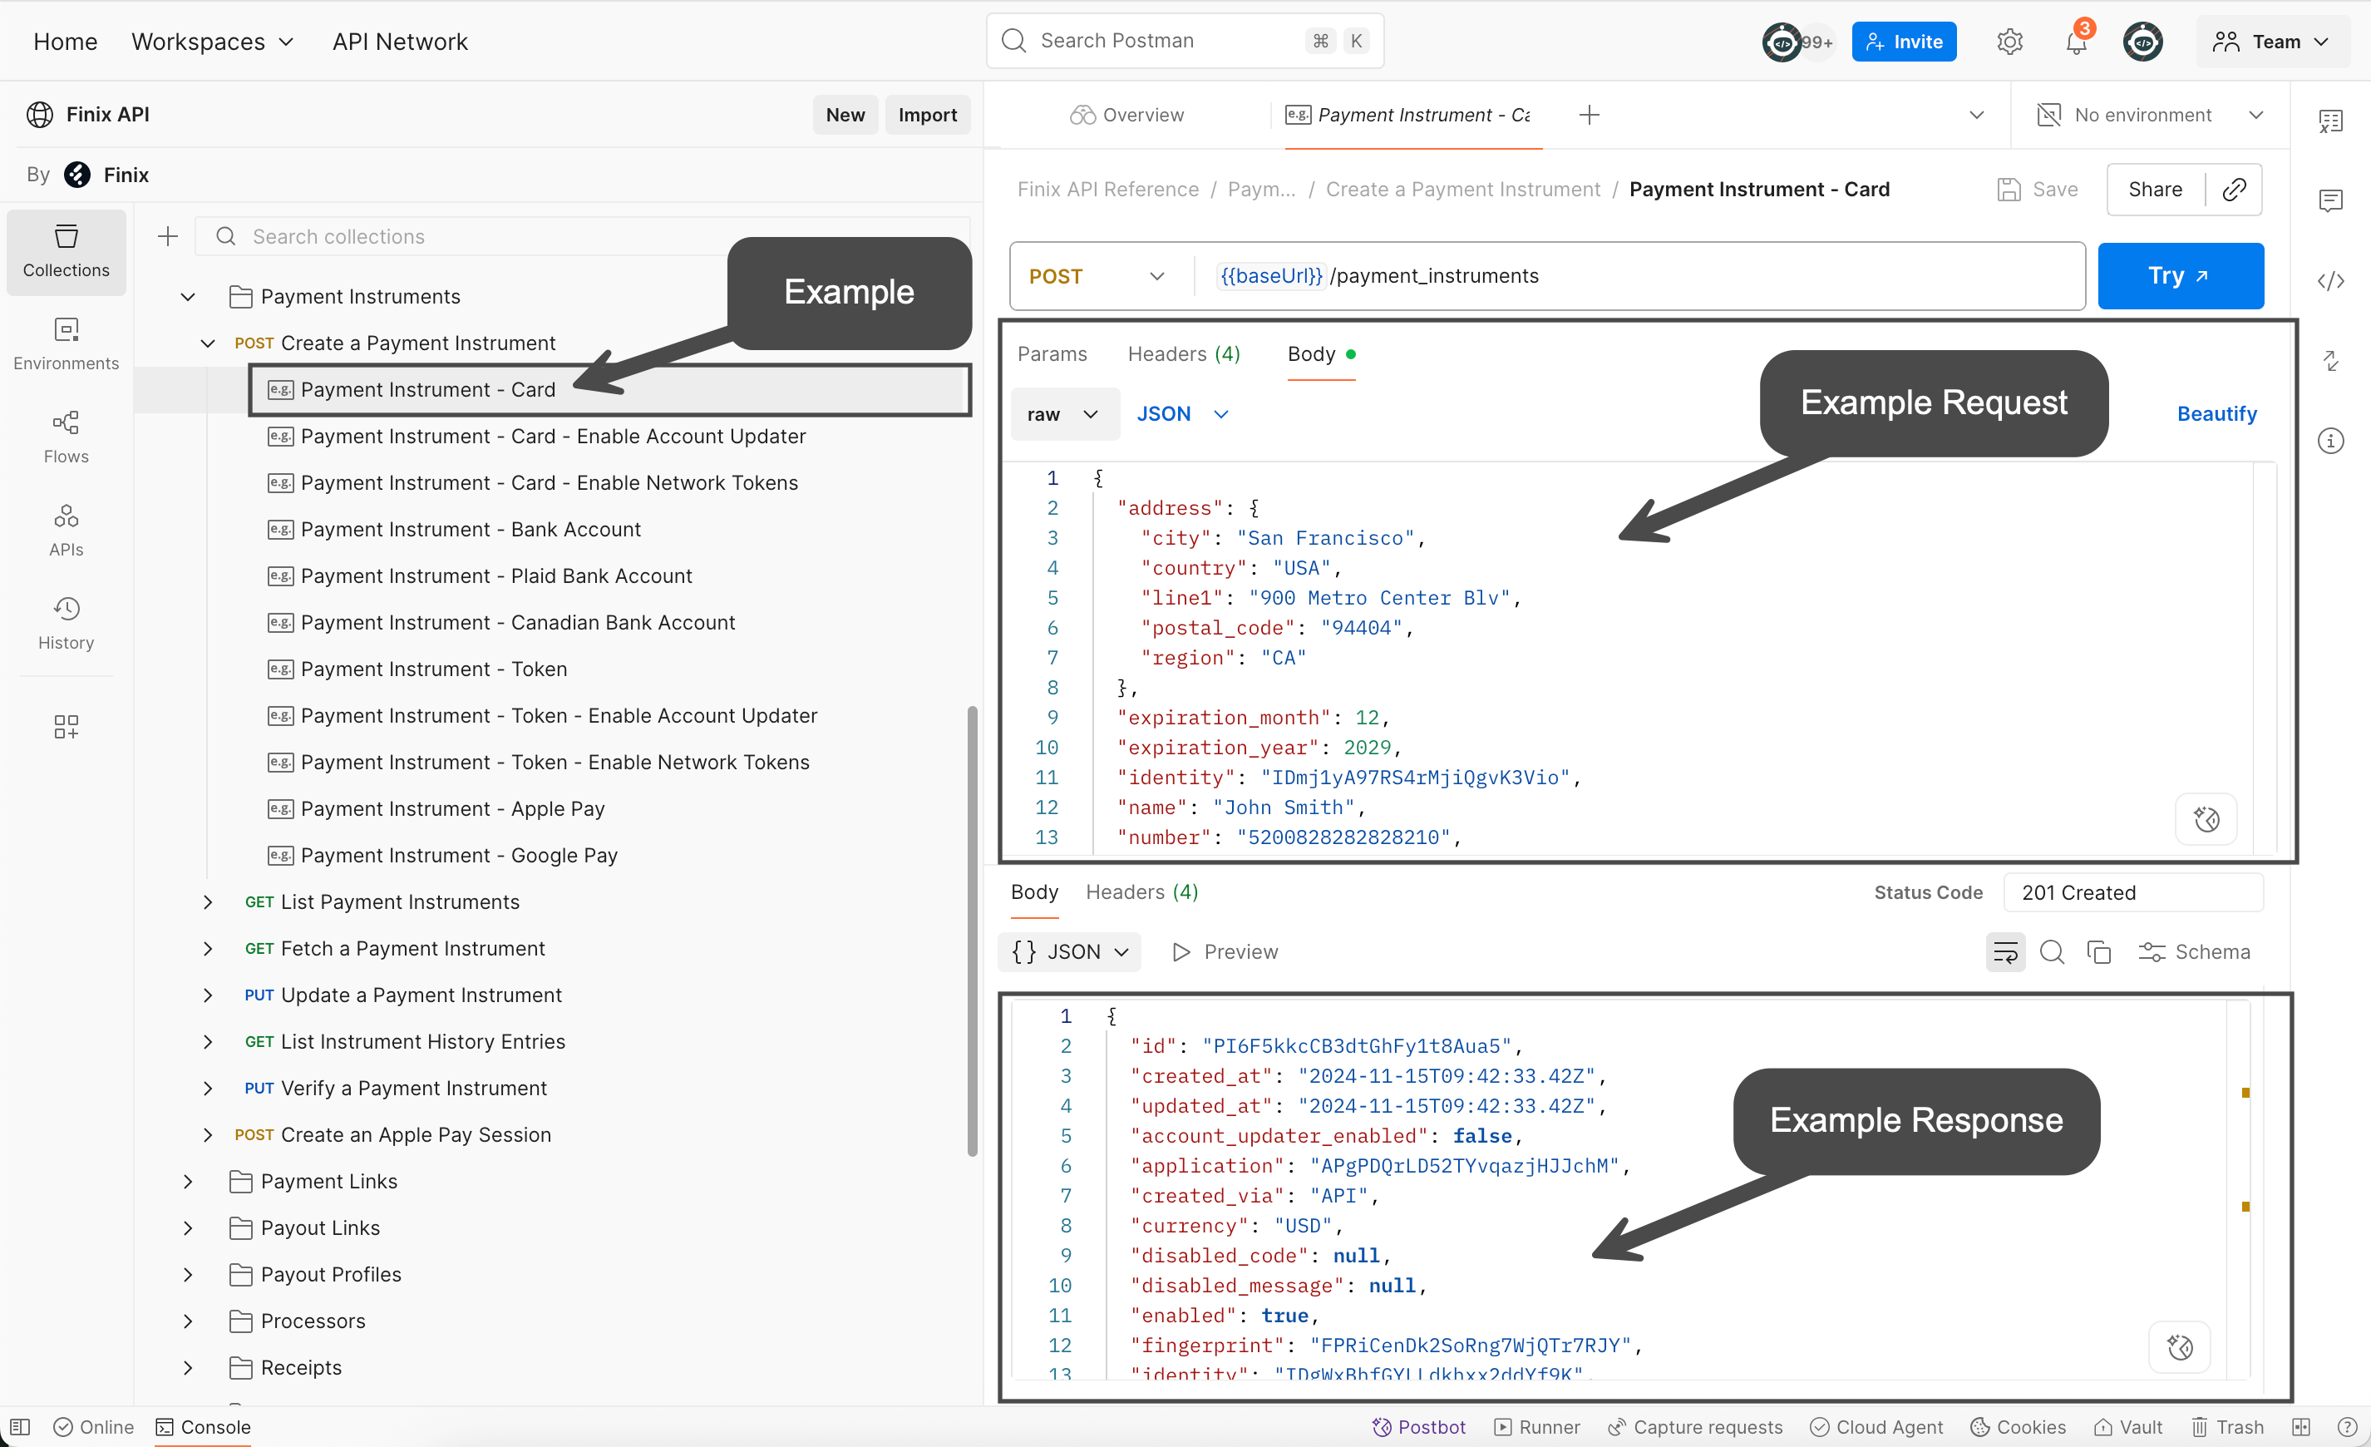The width and height of the screenshot is (2371, 1447).
Task: Click Beautify link in request body
Action: (x=2216, y=414)
